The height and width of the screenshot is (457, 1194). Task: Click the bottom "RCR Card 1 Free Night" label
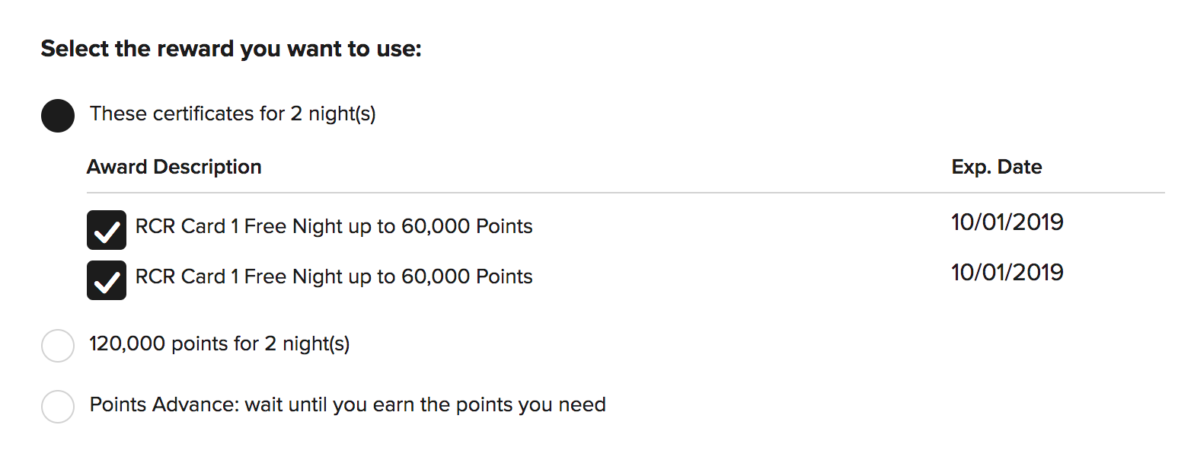pos(334,276)
